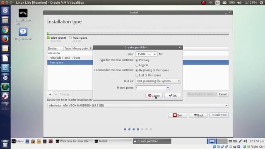Open the Use as filesystem dropdown

(x=158, y=81)
